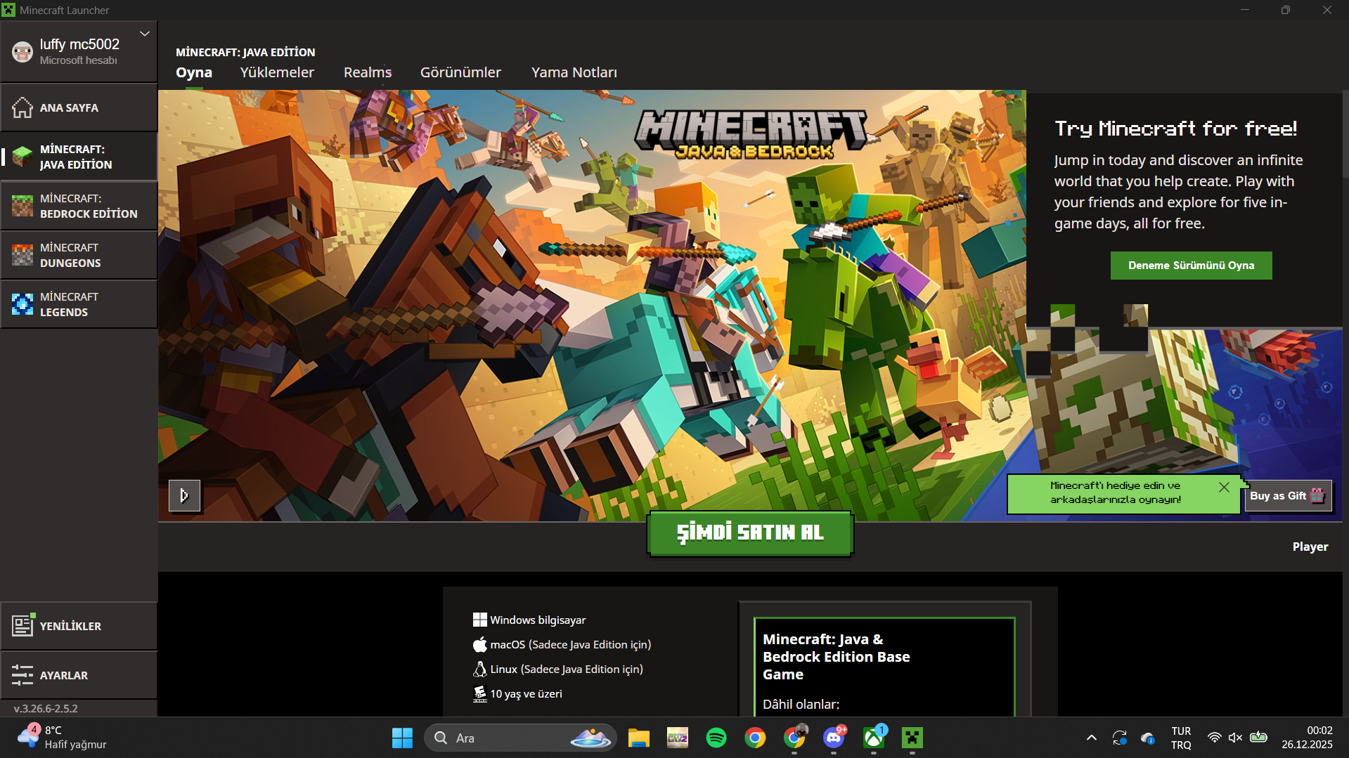This screenshot has height=758, width=1349.
Task: Click the OneDrive cloud tray icon
Action: pos(1147,738)
